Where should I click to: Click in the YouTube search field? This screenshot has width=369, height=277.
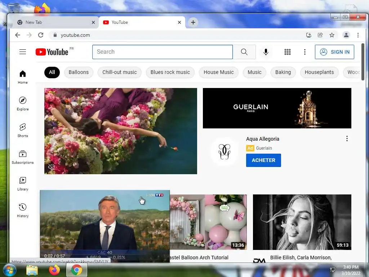coord(163,52)
